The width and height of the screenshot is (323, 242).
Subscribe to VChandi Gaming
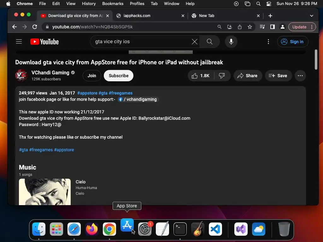(119, 76)
